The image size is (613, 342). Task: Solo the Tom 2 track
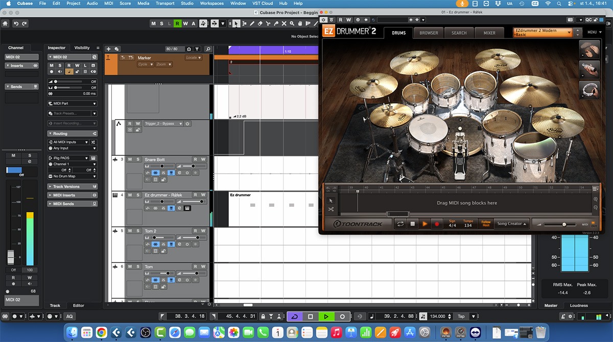coord(138,231)
